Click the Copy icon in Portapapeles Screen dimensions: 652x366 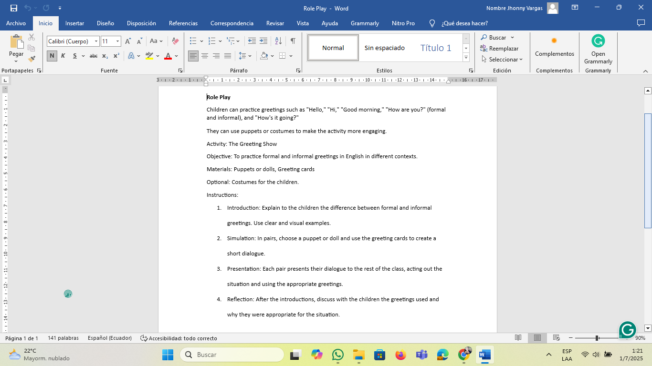point(32,48)
